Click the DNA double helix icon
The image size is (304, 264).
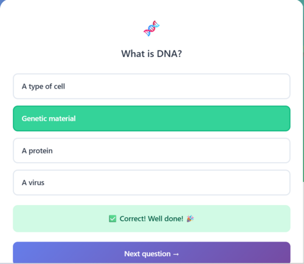pyautogui.click(x=151, y=29)
